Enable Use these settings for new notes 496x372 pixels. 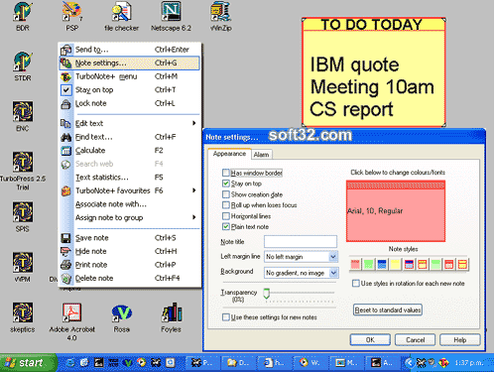[x=226, y=317]
